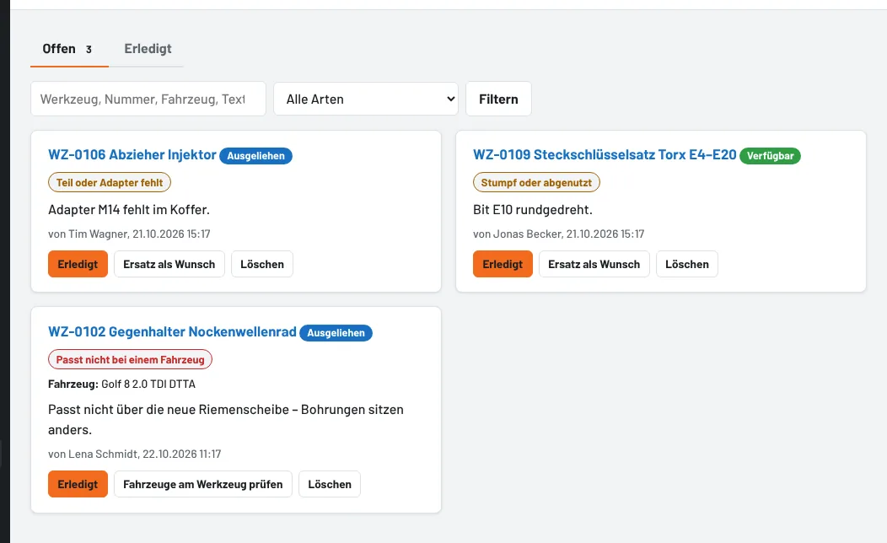Click the Ausgeliehen badge on WZ-0106
The width and height of the screenshot is (887, 543).
coord(255,156)
